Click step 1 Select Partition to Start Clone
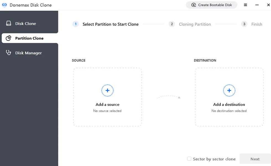271x166 pixels. (110, 24)
